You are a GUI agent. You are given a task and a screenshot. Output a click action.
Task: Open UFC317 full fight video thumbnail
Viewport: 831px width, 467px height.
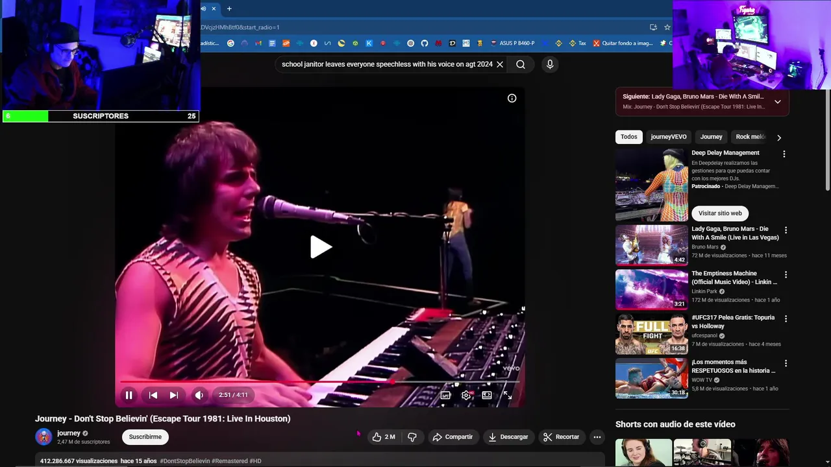(652, 334)
